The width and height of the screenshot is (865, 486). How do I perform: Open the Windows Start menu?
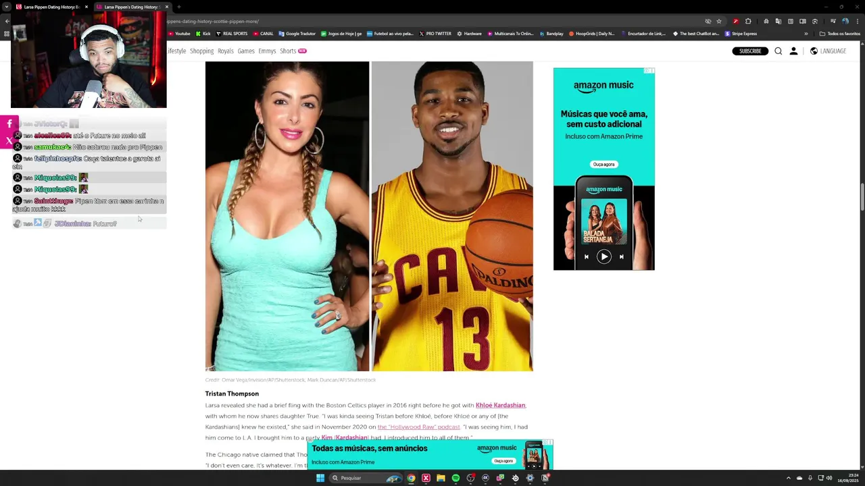click(320, 478)
